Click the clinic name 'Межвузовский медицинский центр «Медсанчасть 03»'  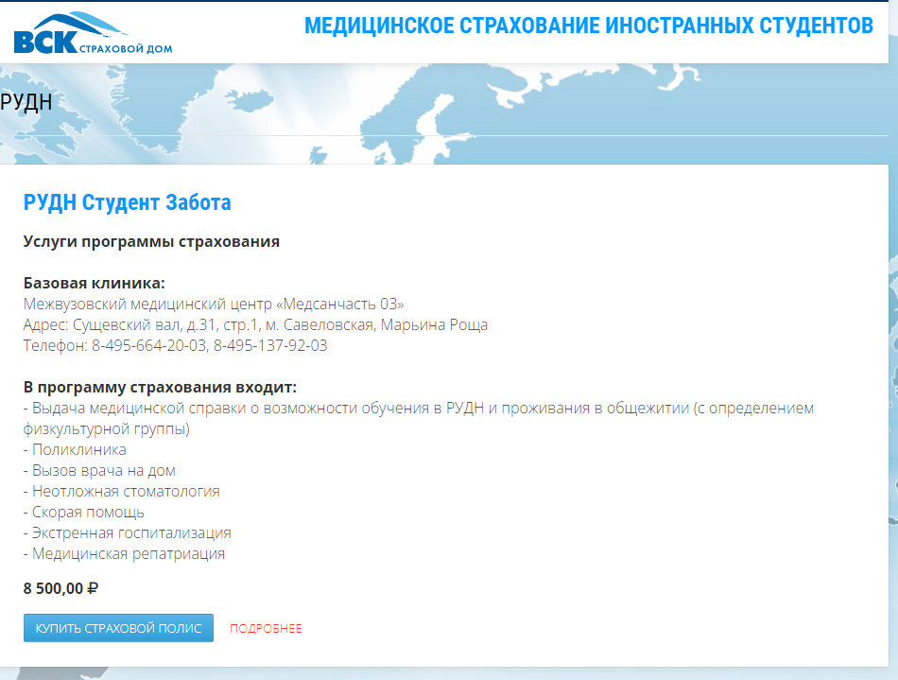[x=214, y=304]
